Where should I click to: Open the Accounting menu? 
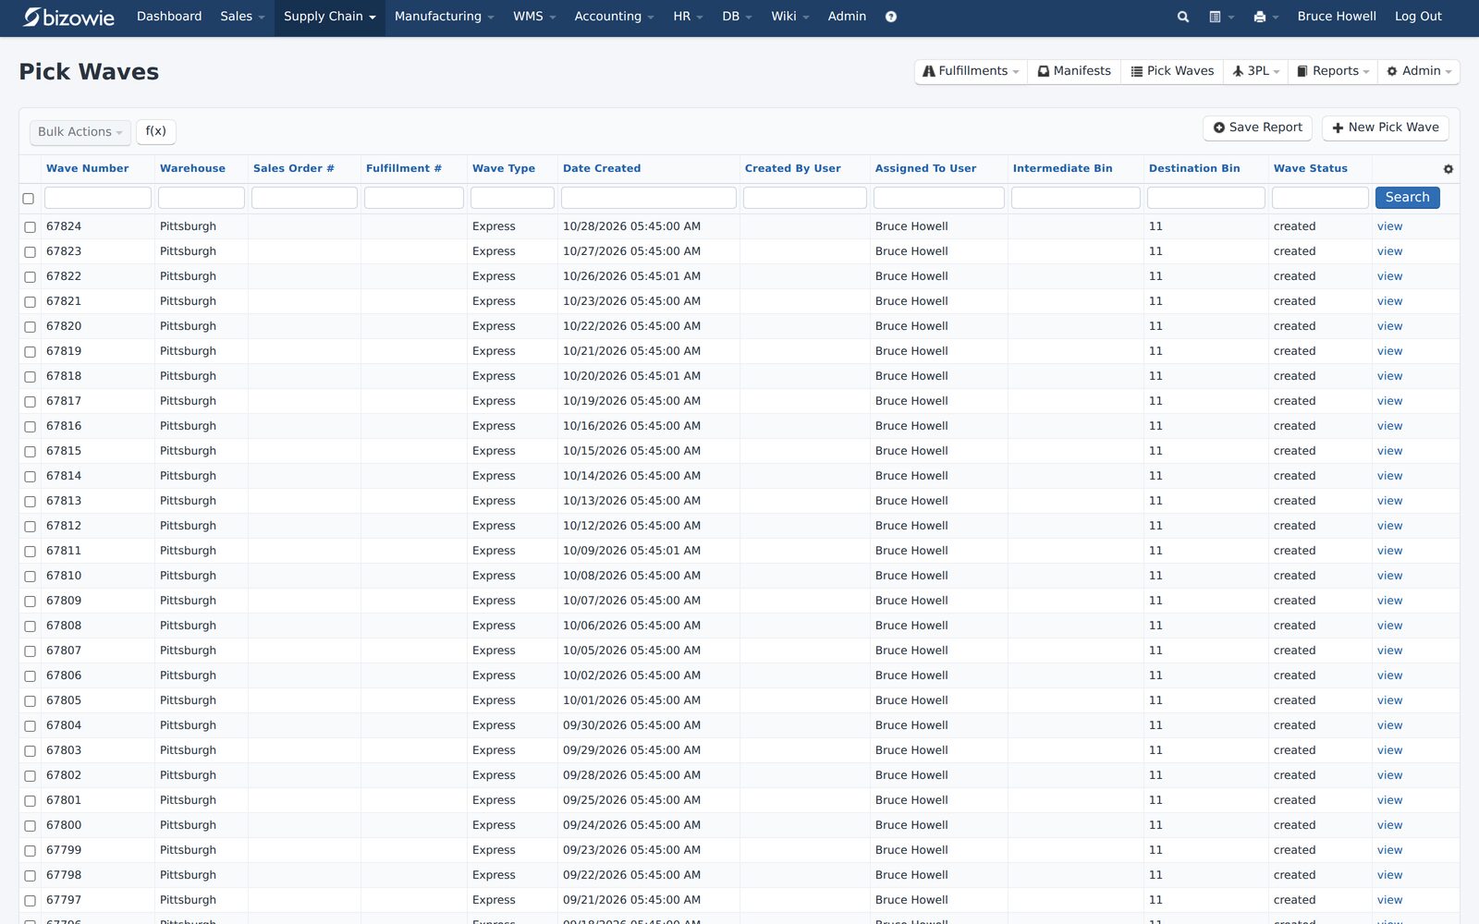pyautogui.click(x=614, y=17)
